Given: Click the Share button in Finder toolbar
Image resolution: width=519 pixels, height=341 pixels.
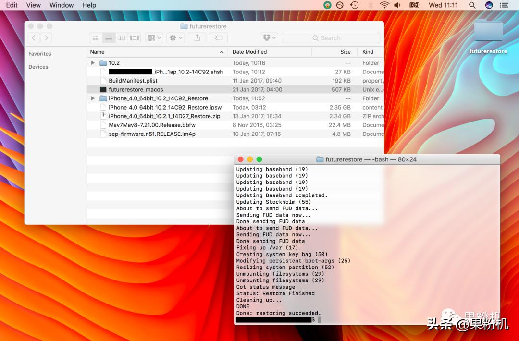Looking at the screenshot, I should (x=197, y=38).
